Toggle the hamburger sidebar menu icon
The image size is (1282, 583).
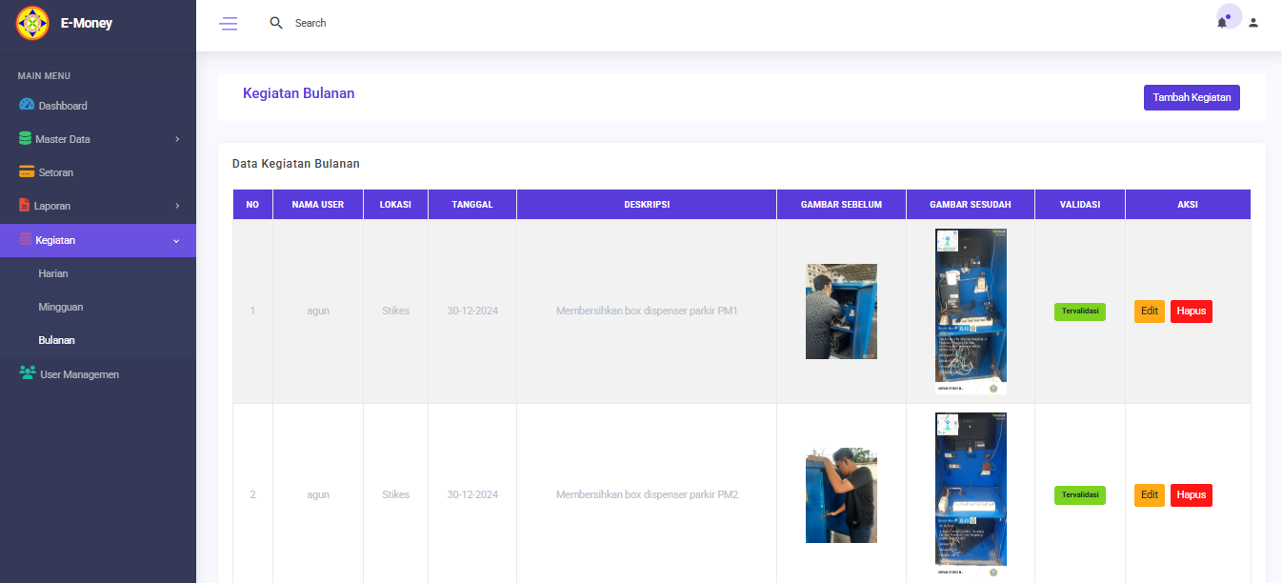click(x=229, y=24)
